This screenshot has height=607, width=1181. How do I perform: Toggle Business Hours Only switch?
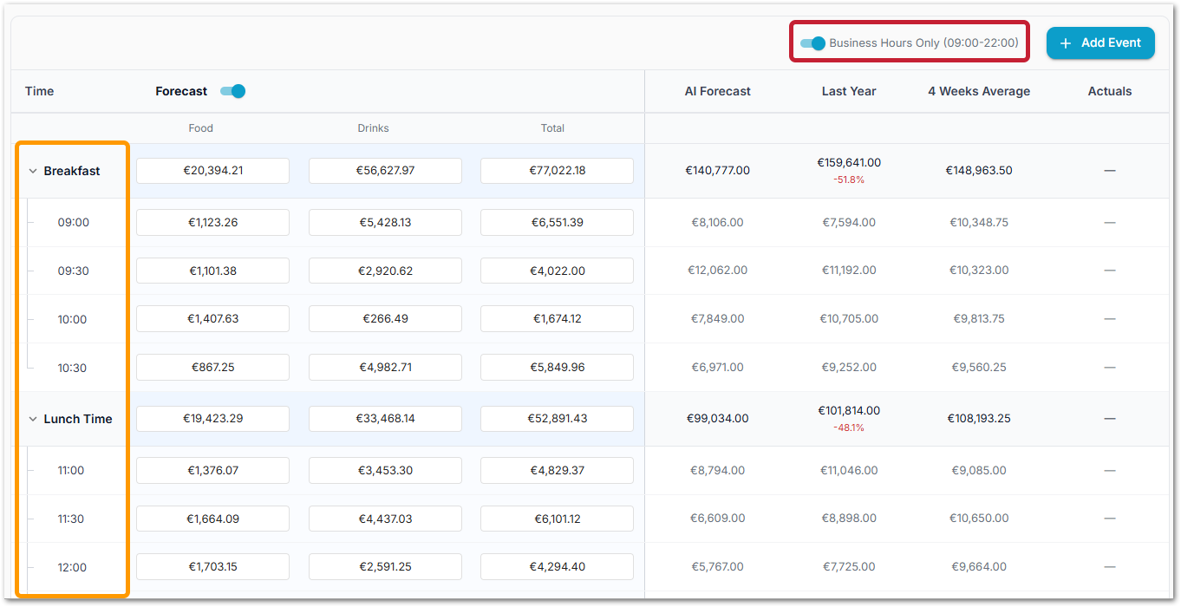[x=813, y=42]
